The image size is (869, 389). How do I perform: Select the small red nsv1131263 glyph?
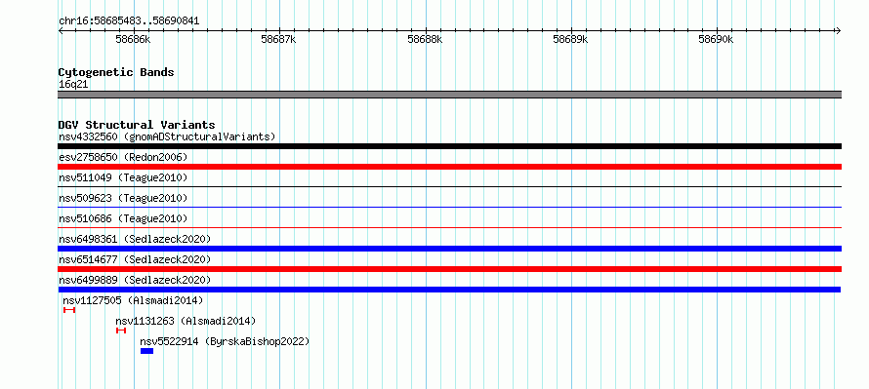click(x=121, y=331)
